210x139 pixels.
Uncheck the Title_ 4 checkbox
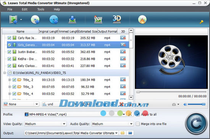[15, 94]
